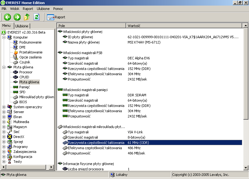Image resolution: width=249 pixels, height=179 pixels.
Task: Open the Pomoc menu
Action: 58,9
